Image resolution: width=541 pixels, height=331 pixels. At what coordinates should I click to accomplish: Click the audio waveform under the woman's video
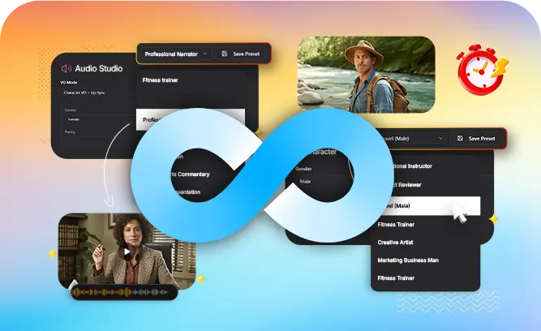[x=124, y=292]
